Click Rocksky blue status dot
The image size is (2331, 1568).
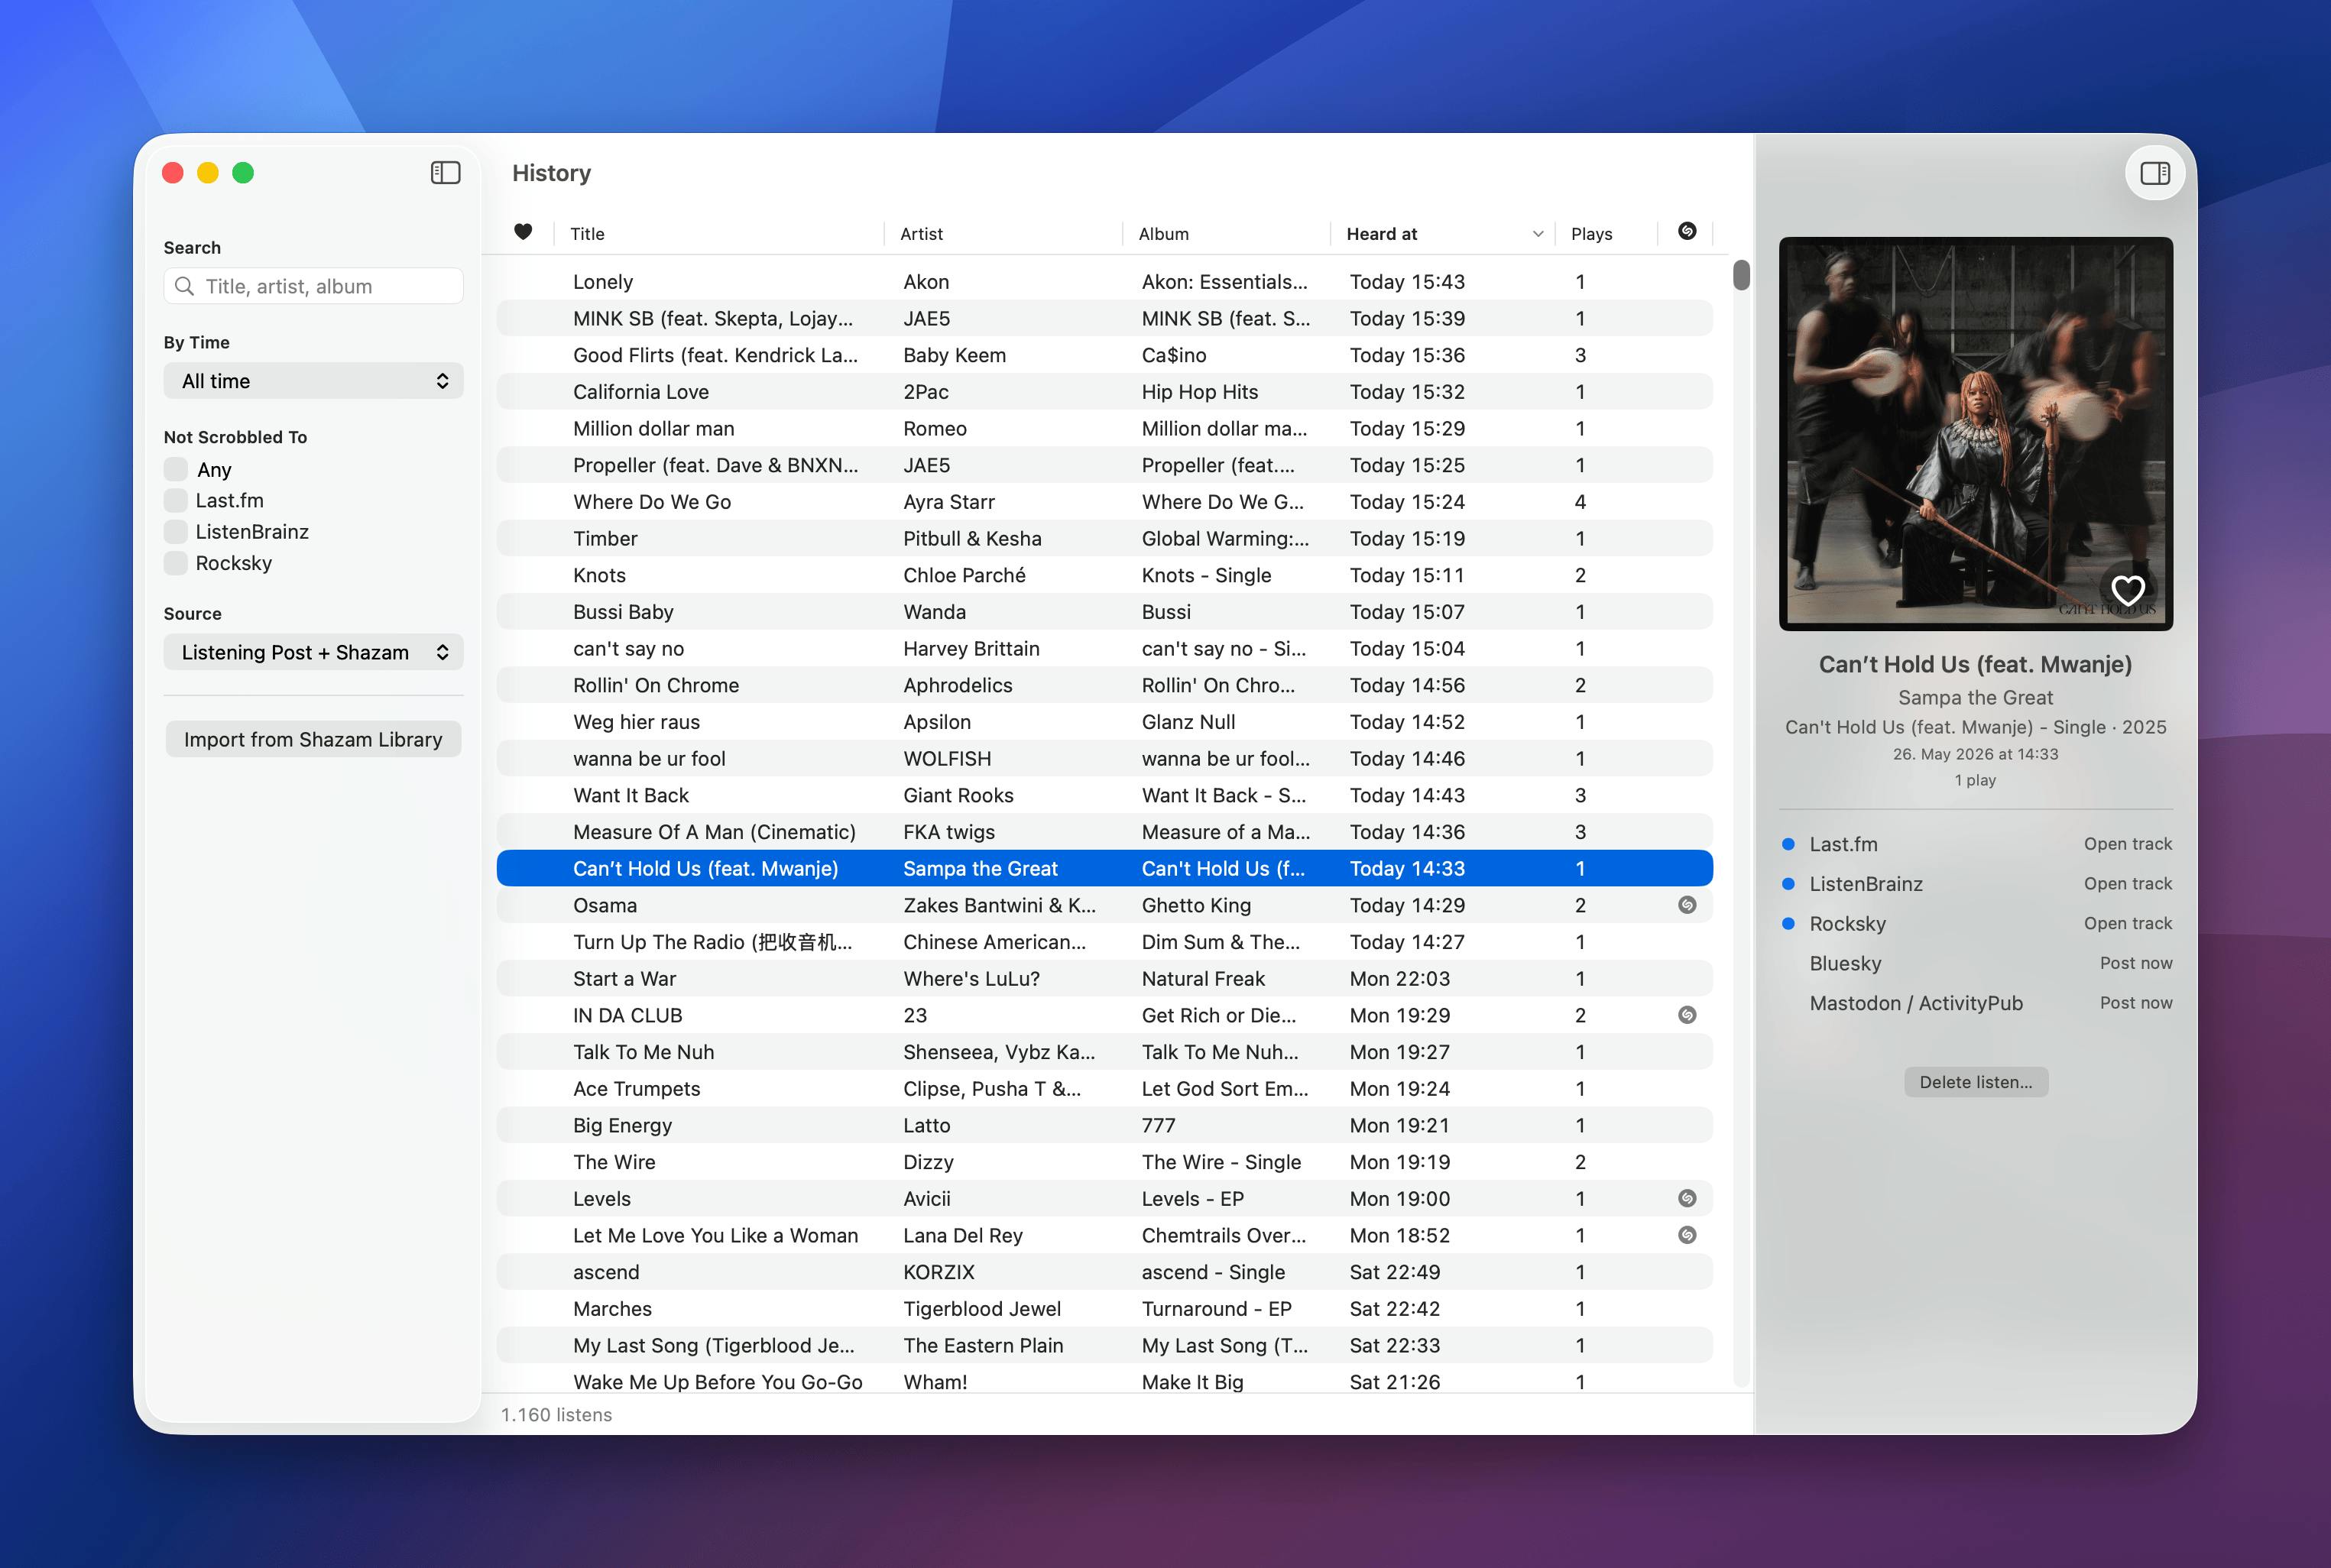click(x=1788, y=923)
